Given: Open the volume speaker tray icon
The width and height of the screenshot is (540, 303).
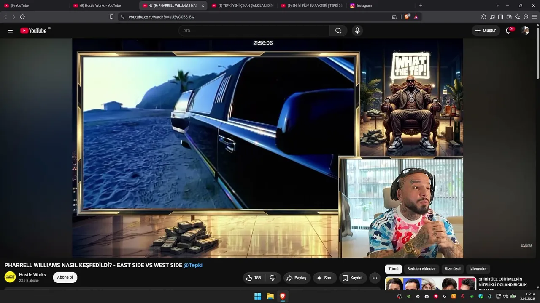Looking at the screenshot, I should click(x=505, y=296).
